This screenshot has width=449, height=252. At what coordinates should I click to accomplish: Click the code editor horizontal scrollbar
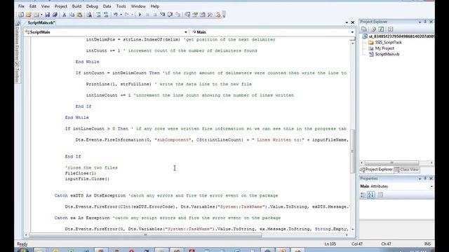[145, 235]
